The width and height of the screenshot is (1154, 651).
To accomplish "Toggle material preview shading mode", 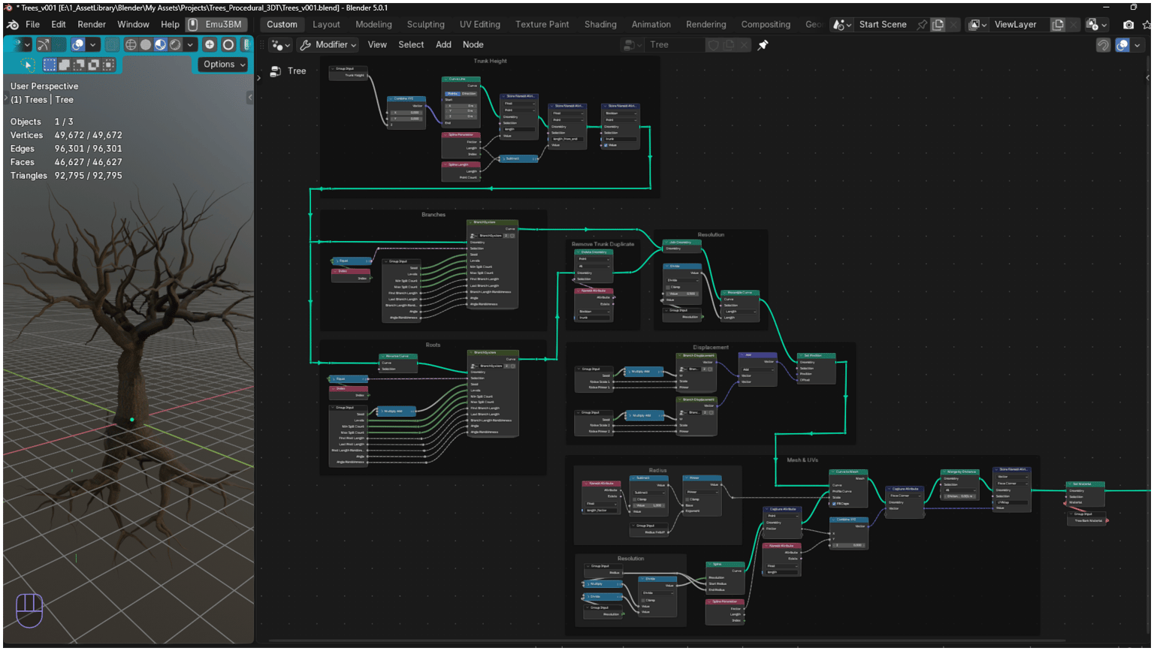I will click(160, 45).
